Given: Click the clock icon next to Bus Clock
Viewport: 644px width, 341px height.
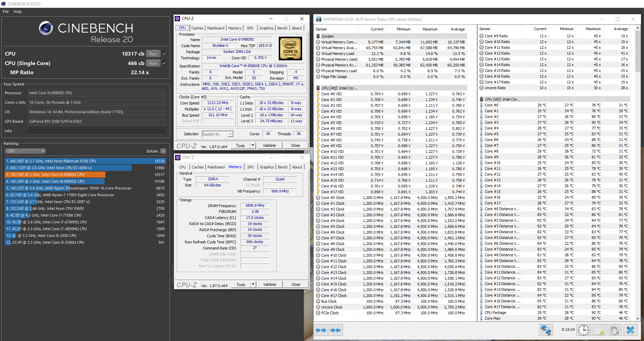Looking at the screenshot, I should 318,301.
